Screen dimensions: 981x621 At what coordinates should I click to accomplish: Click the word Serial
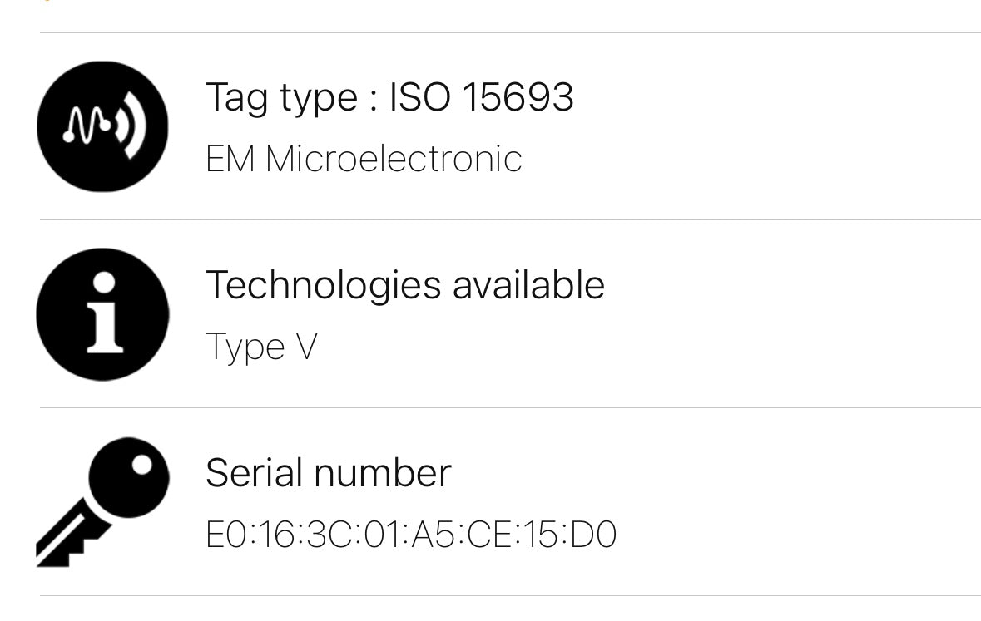253,473
